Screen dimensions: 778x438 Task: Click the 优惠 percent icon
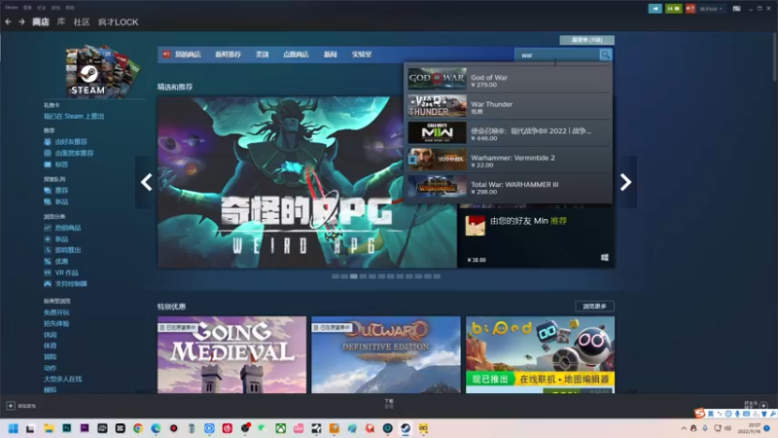click(48, 261)
